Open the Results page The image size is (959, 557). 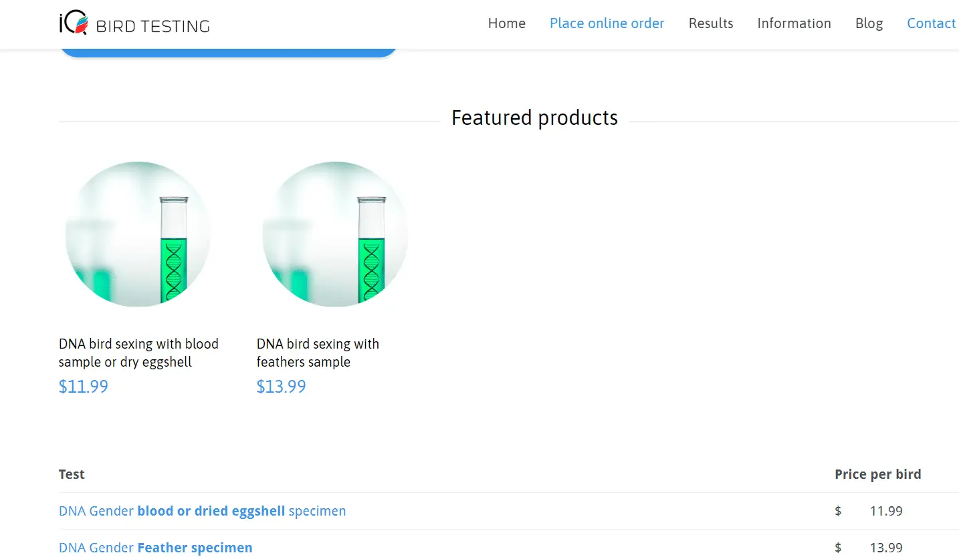pos(711,23)
